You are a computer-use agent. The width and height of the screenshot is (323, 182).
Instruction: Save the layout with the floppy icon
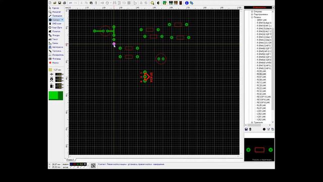pyautogui.click(x=60, y=3)
